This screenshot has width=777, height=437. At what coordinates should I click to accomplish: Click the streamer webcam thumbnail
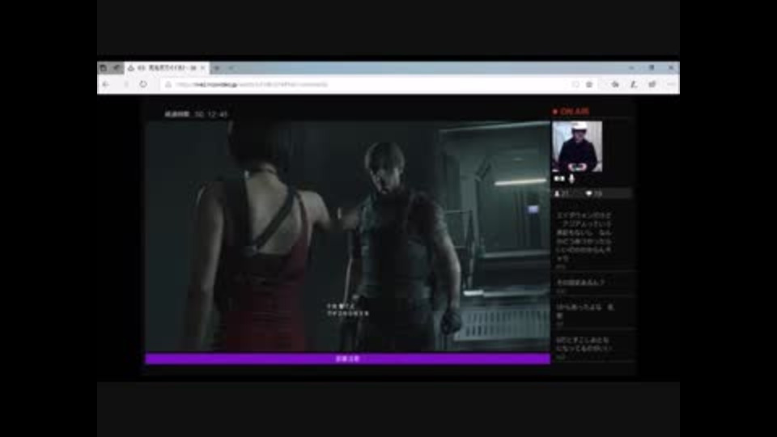pos(577,146)
